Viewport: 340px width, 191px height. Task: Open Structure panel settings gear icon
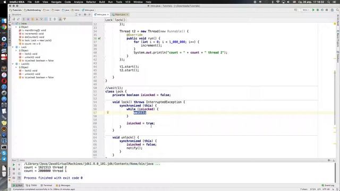[85, 14]
